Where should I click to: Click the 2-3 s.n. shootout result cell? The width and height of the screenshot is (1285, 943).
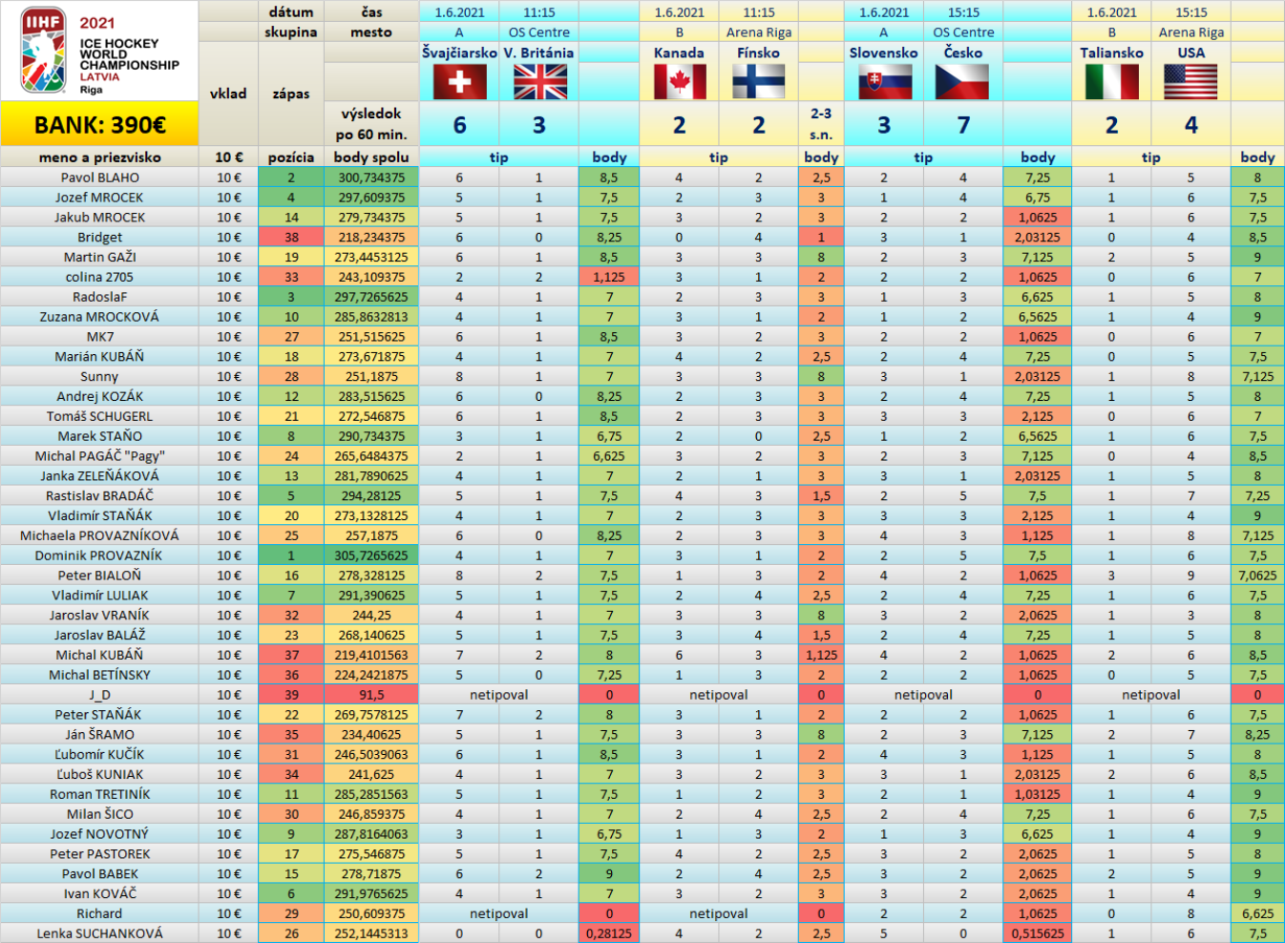click(x=821, y=124)
